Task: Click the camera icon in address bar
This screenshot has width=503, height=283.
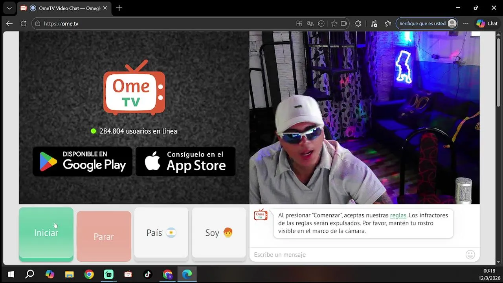Action: click(x=344, y=24)
